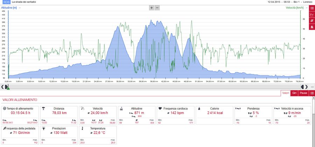Click the ascent speed value 9 m/min
Viewport: 315px width, 147px height.
295,113
